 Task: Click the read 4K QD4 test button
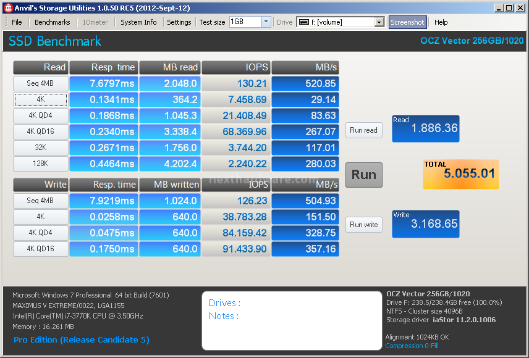point(41,115)
